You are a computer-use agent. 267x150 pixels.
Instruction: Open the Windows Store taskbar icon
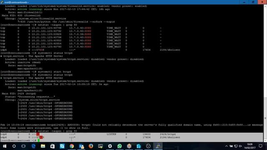click(53, 146)
